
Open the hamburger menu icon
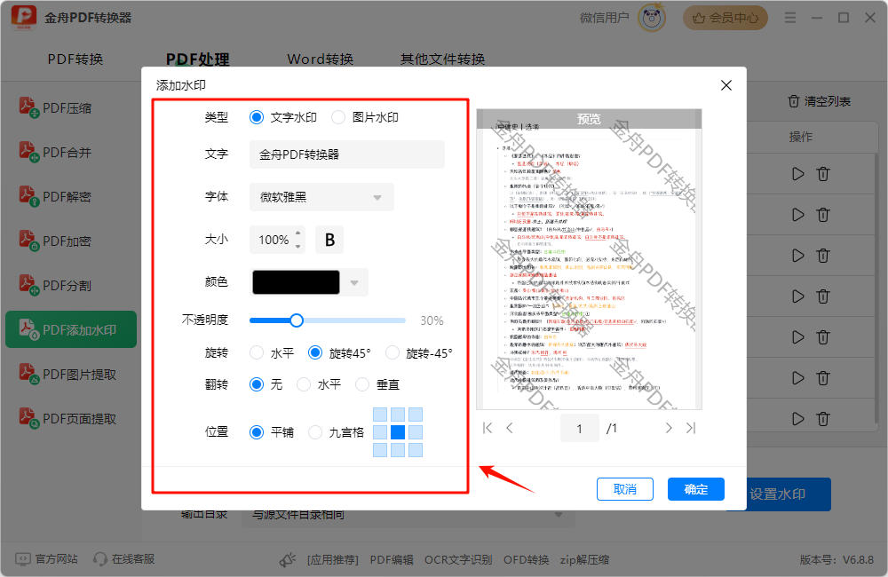[790, 18]
